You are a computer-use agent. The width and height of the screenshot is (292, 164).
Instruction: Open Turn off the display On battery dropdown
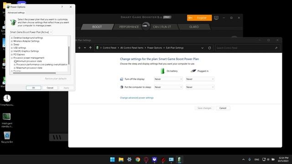(x=168, y=79)
